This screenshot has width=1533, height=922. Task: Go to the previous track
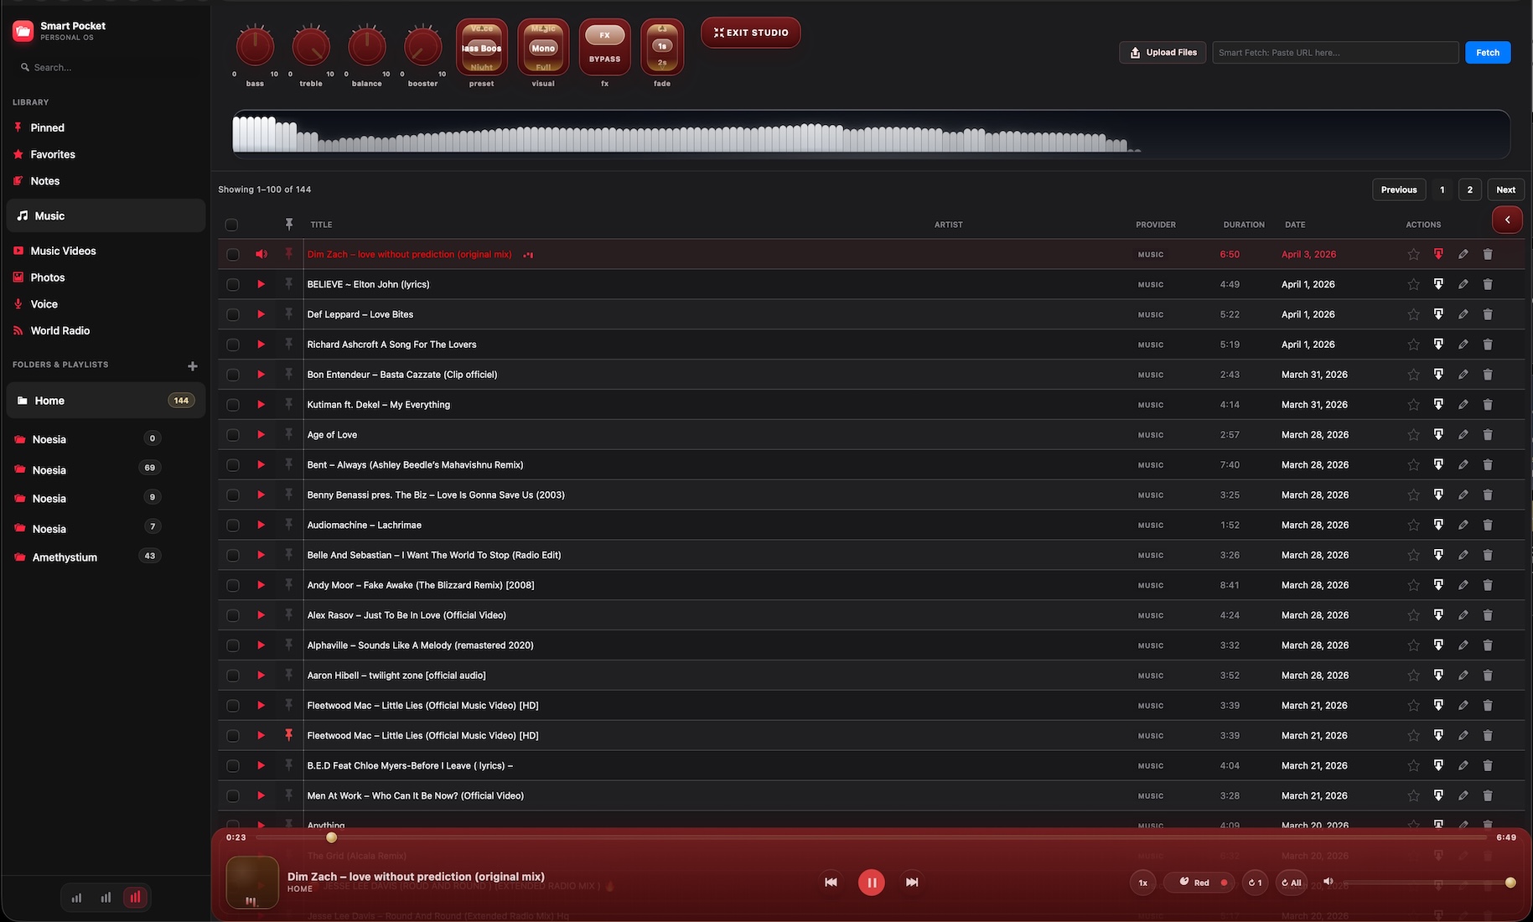click(x=831, y=882)
